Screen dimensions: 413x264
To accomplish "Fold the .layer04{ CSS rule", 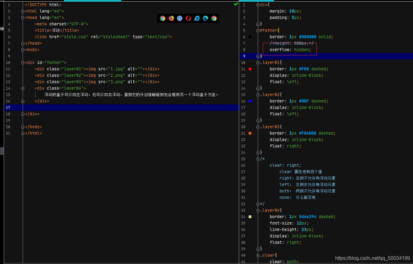I will (258, 210).
